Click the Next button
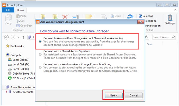Viewport: 179px width, 106px height. [113, 95]
